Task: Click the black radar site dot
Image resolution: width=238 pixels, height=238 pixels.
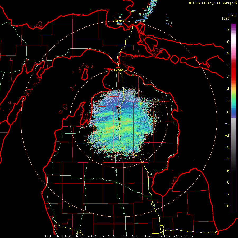Action: (119, 119)
